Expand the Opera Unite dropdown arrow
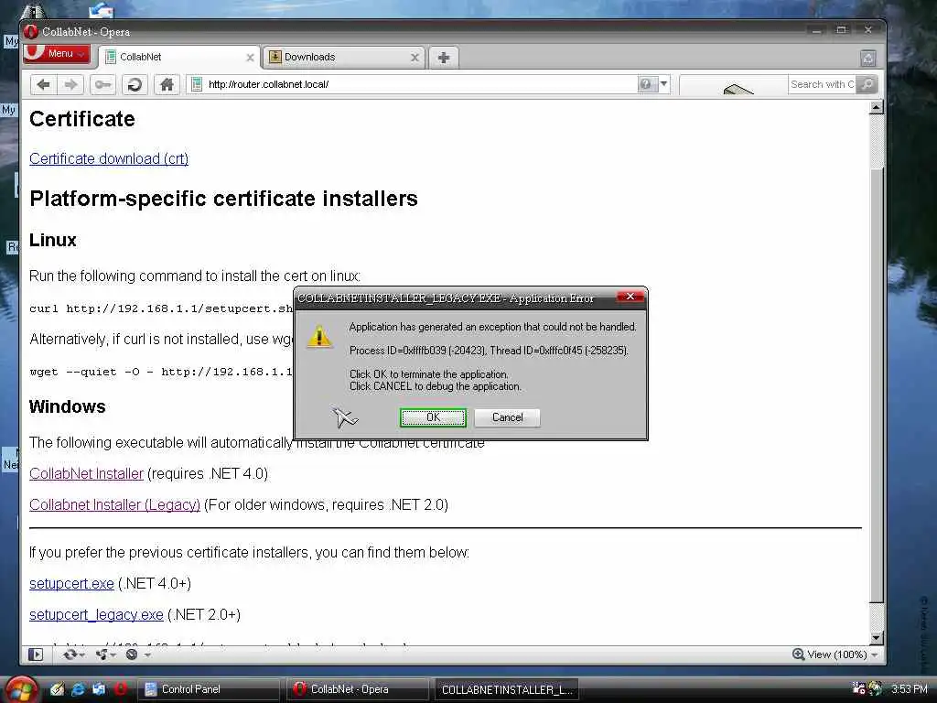Viewport: 937px width, 703px height. point(113,655)
